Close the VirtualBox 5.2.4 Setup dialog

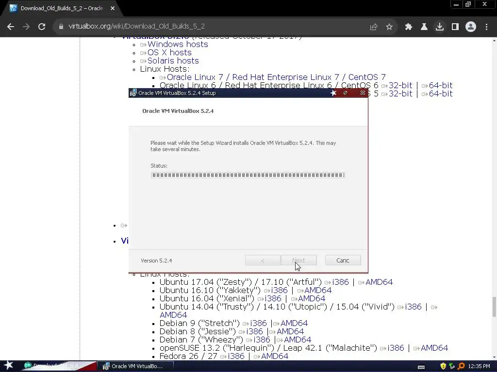tap(363, 93)
